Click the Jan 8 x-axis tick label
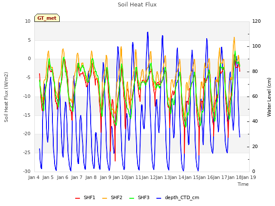Viewport: 275px width, 206px height. (91, 177)
